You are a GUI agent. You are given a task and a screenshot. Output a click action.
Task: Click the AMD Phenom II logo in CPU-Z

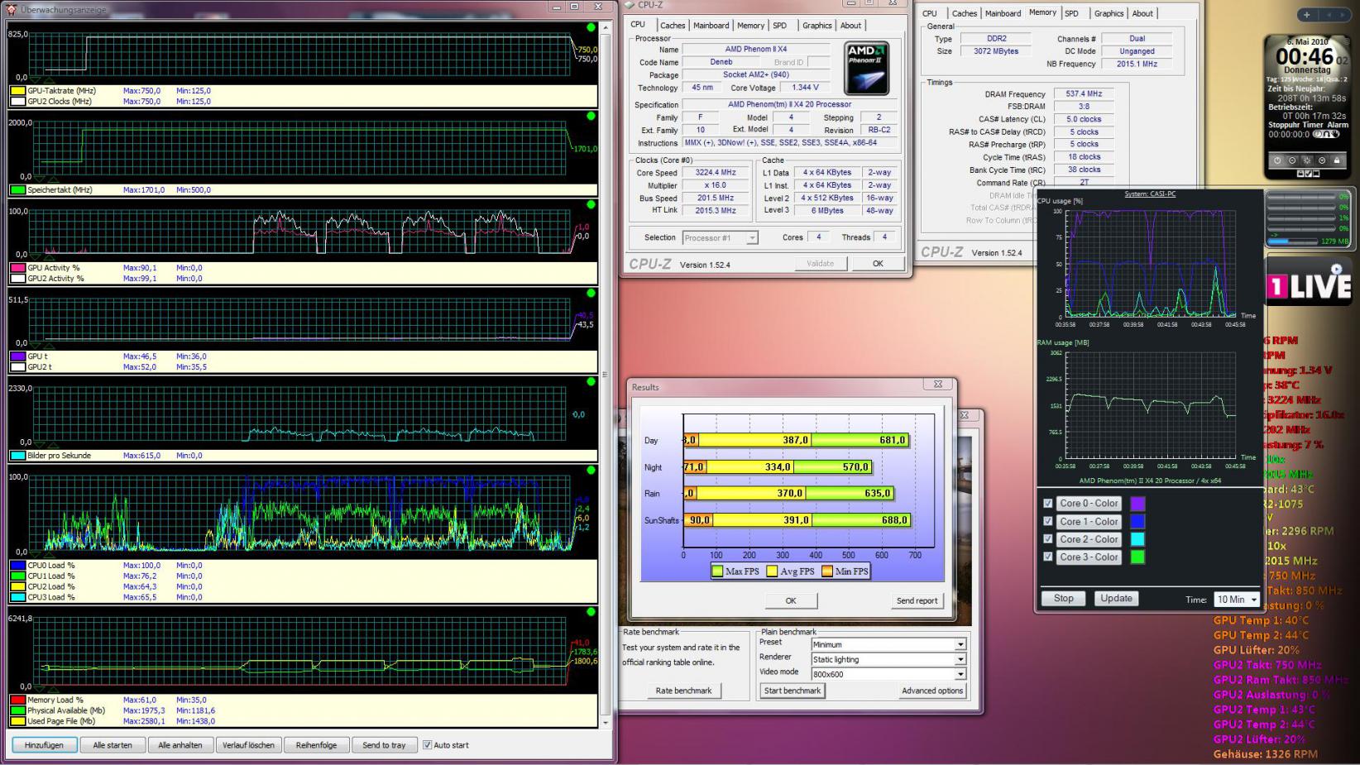click(x=866, y=69)
